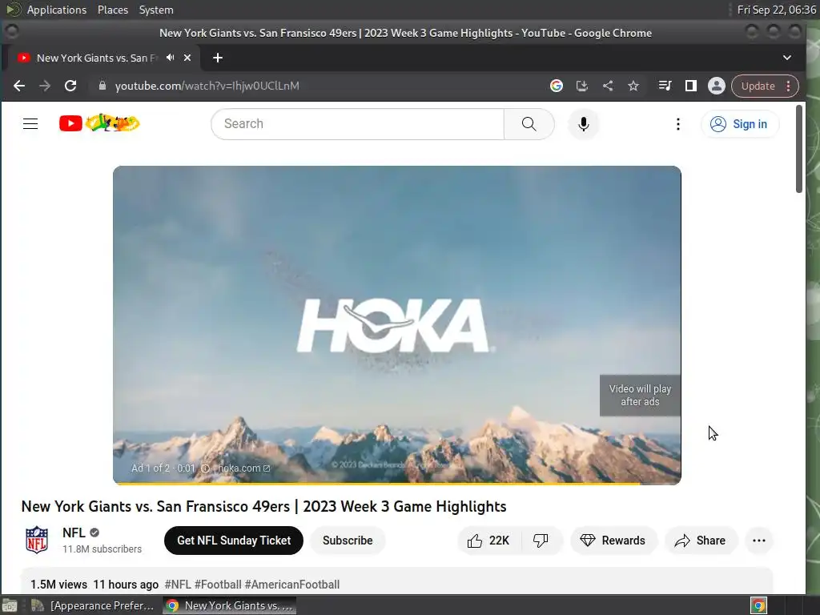This screenshot has height=615, width=820.
Task: Click the #NFL hashtag
Action: [178, 584]
